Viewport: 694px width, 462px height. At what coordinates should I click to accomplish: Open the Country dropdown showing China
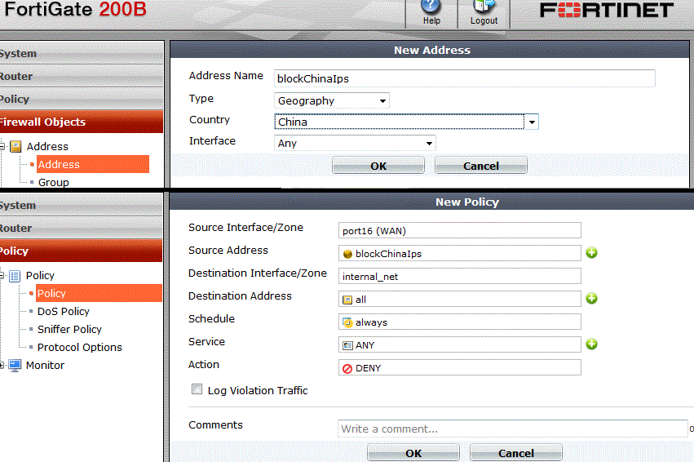tap(406, 122)
